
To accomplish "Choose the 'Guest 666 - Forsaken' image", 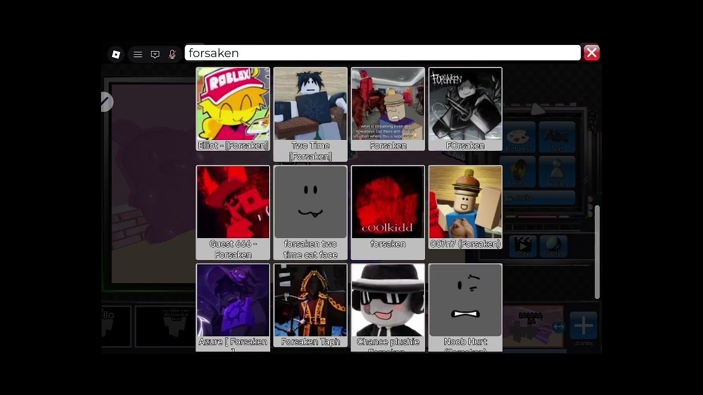I will tap(233, 212).
